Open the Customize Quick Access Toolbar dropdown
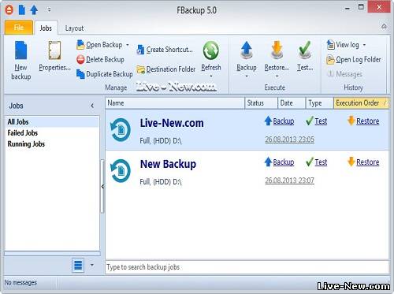 (49, 10)
